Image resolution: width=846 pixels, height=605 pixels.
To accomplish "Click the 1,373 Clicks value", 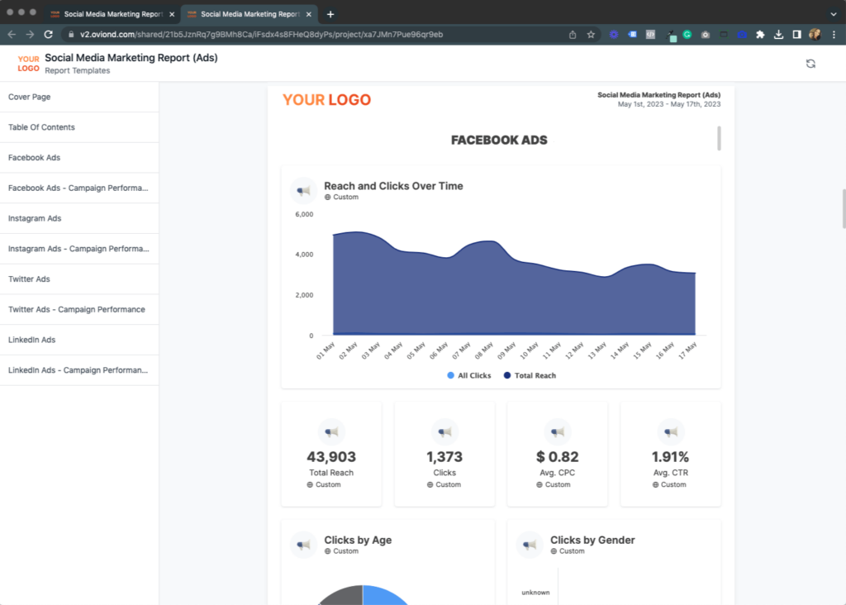I will point(444,457).
